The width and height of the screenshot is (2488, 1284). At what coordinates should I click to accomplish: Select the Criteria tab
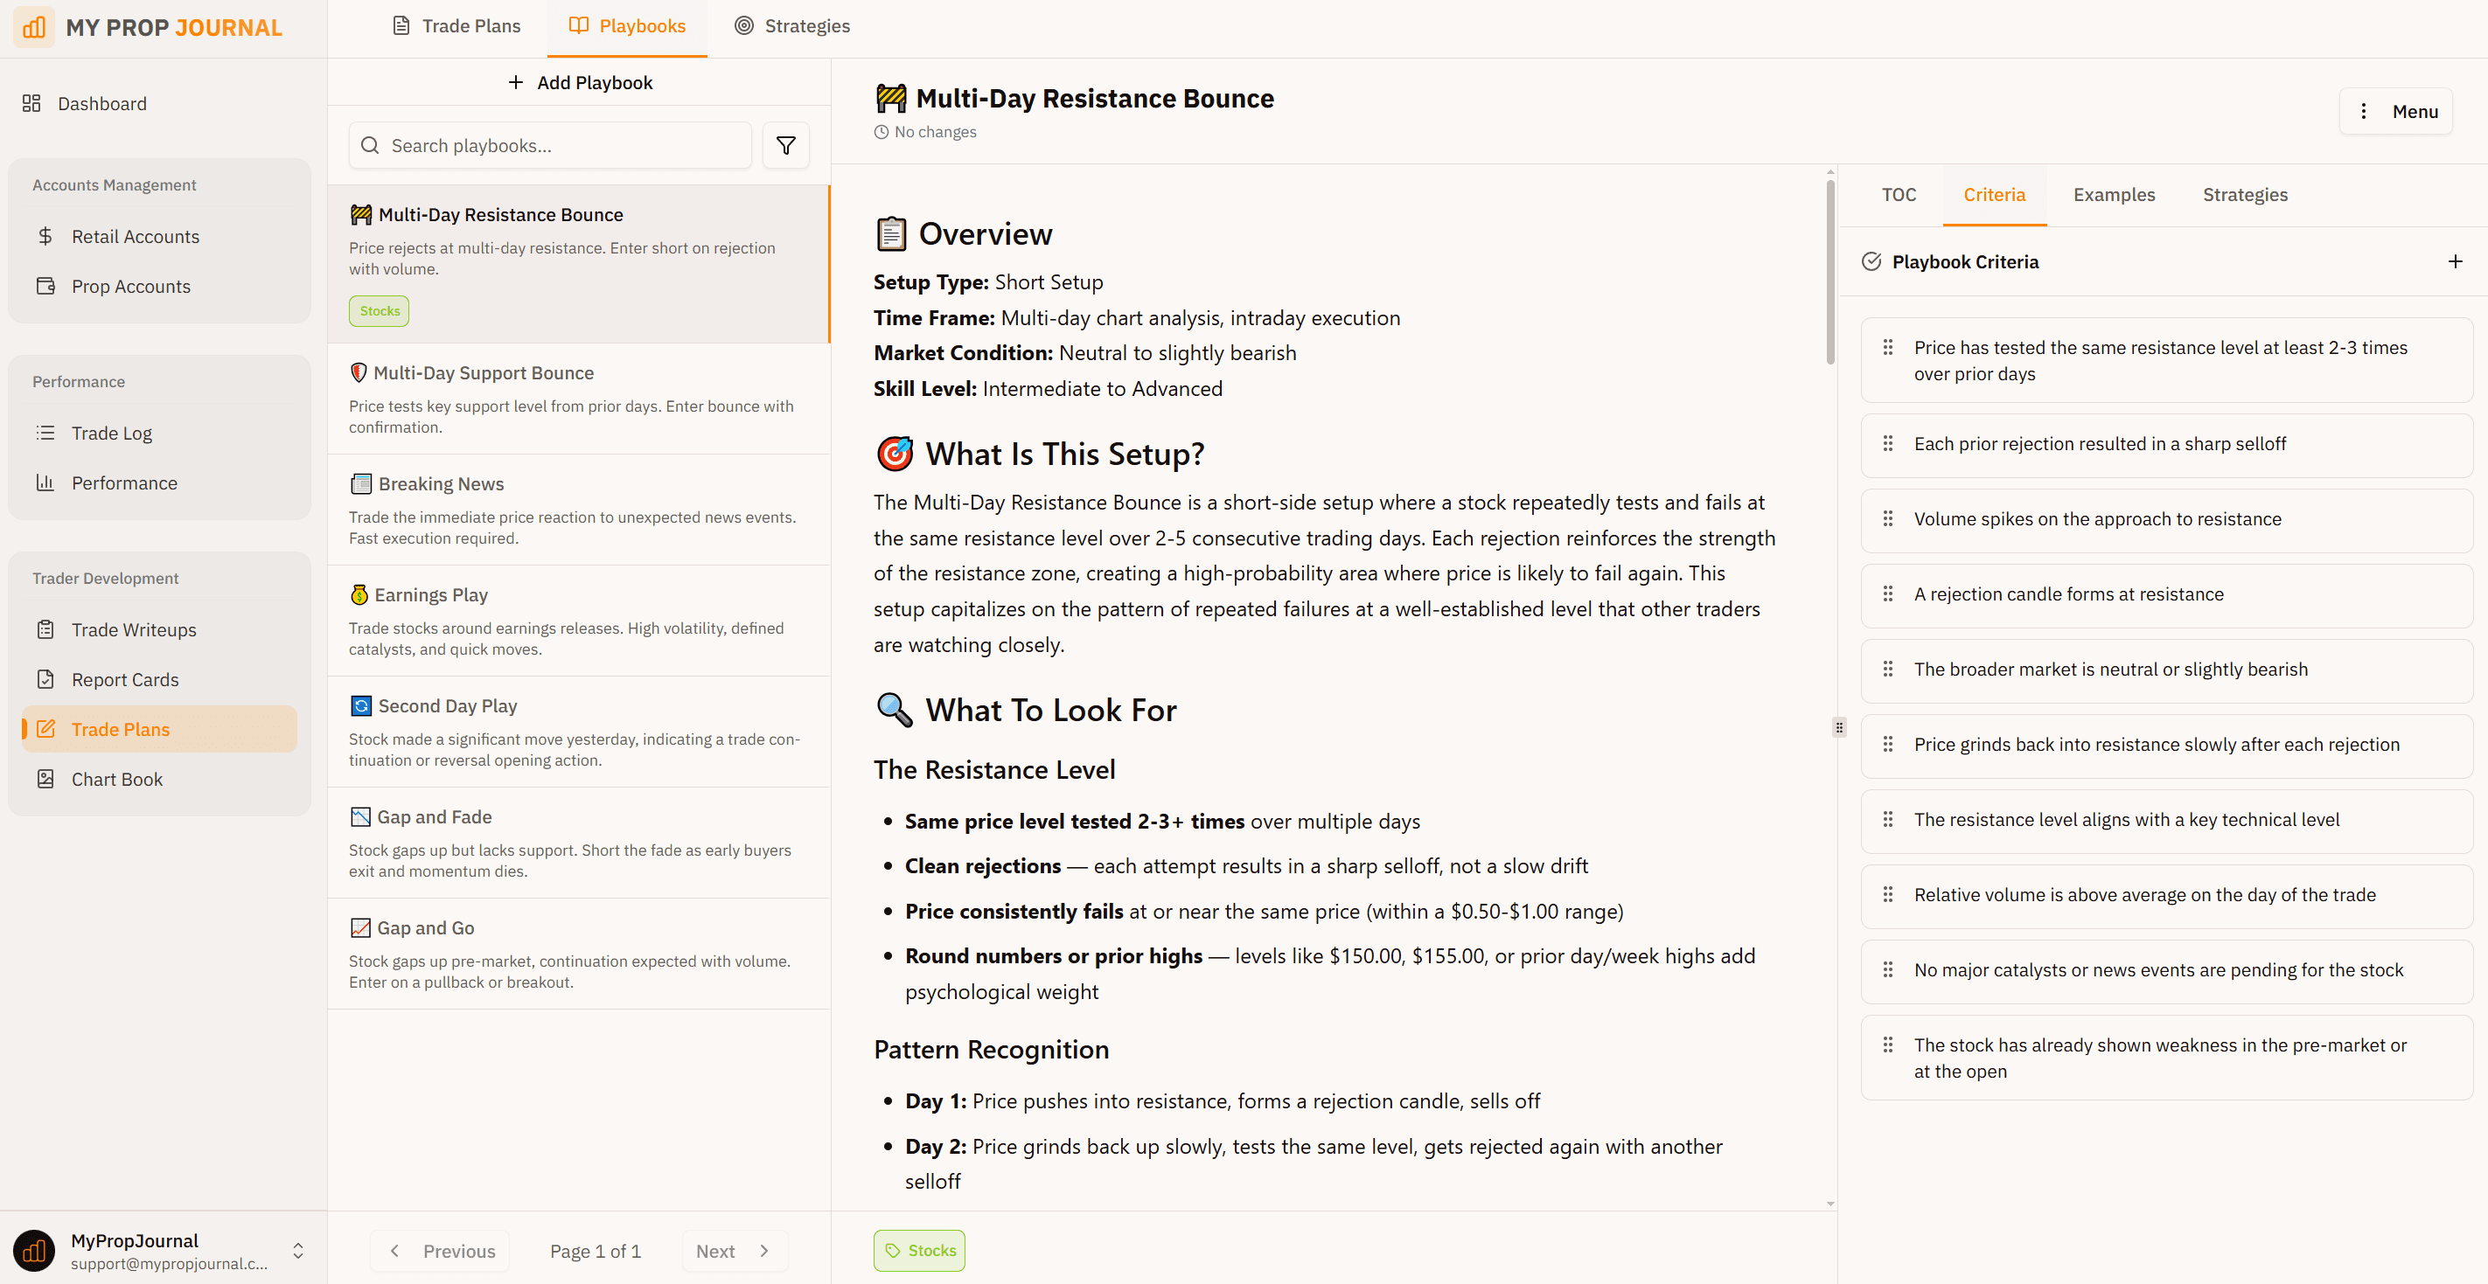pyautogui.click(x=1994, y=195)
